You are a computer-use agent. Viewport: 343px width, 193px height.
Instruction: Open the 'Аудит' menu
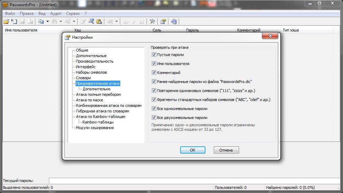(x=55, y=13)
